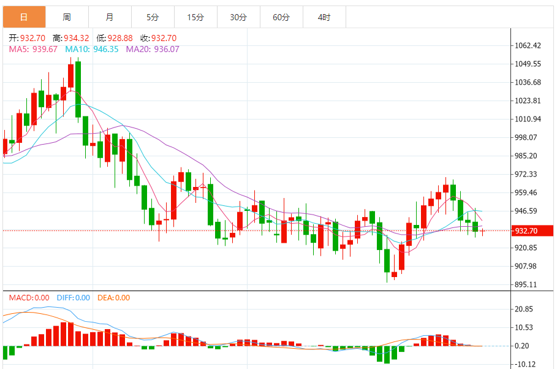Click the 收:932.70 close price
The image size is (557, 369).
[x=159, y=38]
